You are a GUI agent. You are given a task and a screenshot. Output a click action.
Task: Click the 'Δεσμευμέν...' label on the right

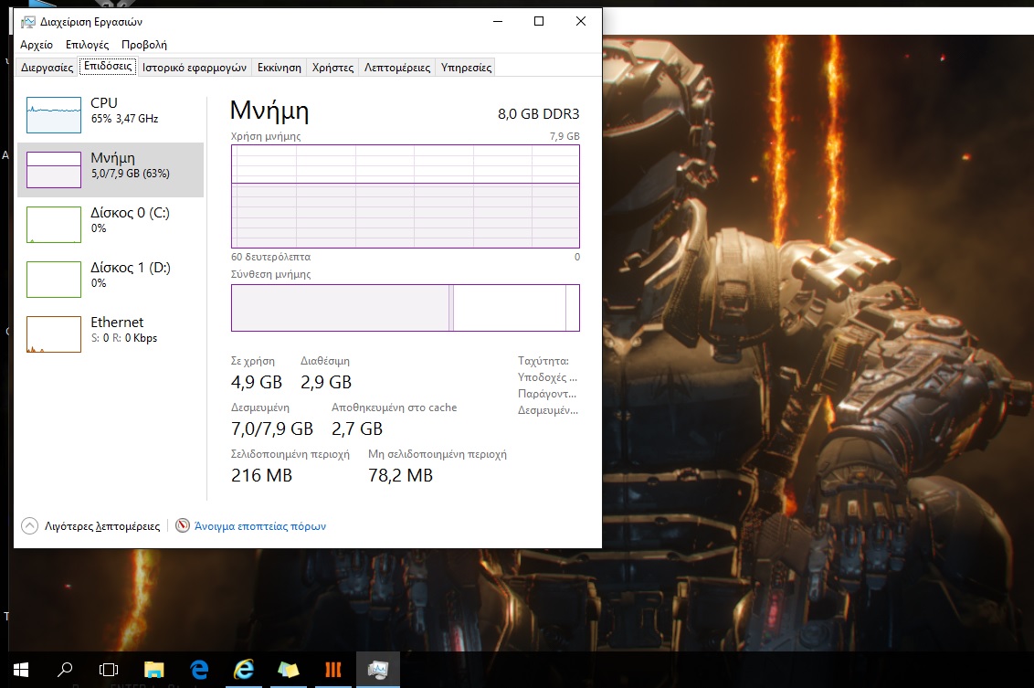[548, 410]
